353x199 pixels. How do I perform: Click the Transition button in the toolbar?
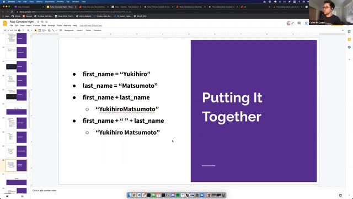98,30
